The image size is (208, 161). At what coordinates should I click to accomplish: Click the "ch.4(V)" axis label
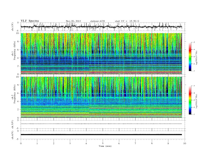click(13, 135)
